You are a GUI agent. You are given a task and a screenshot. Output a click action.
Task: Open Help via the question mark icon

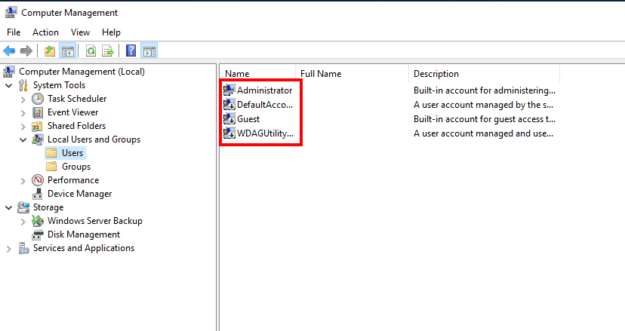(x=131, y=51)
